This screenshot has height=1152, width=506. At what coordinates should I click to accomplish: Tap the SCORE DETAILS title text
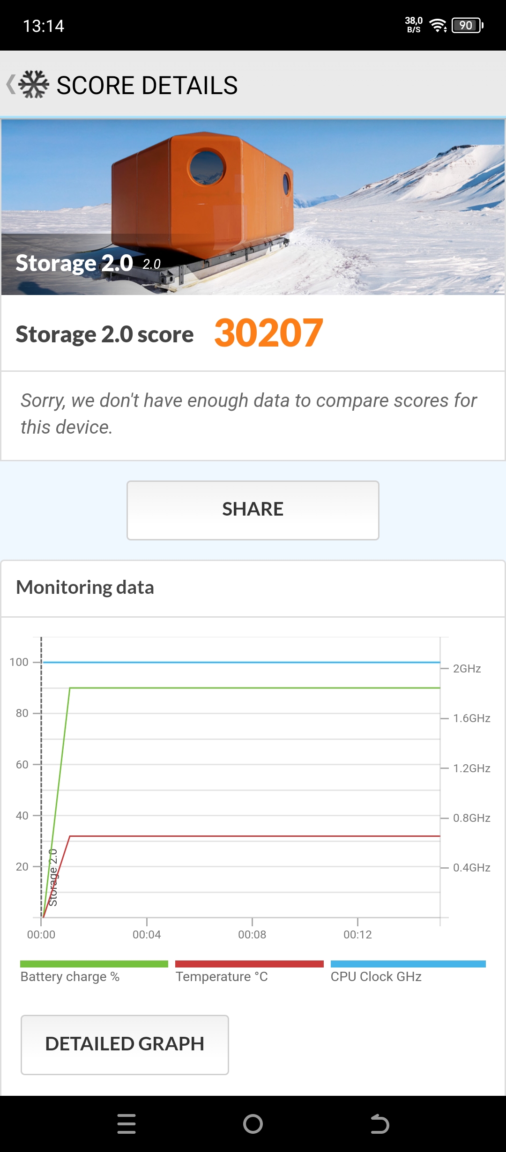pos(147,85)
